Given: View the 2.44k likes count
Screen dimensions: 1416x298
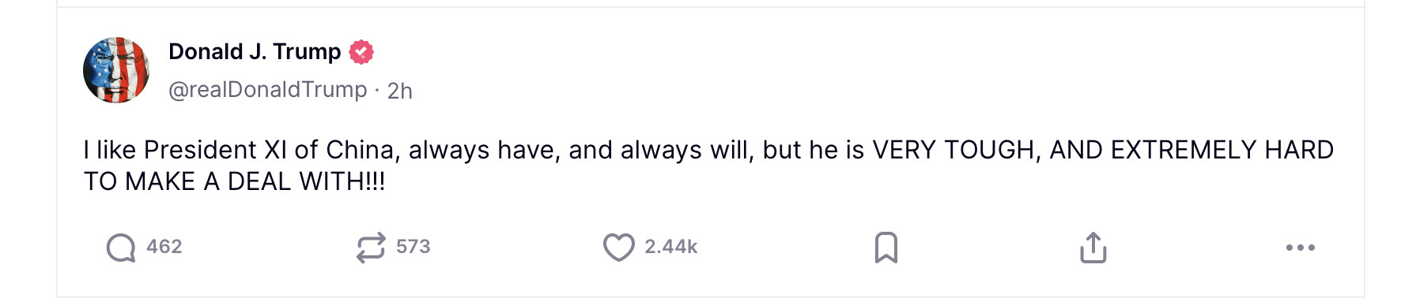Looking at the screenshot, I should (671, 247).
